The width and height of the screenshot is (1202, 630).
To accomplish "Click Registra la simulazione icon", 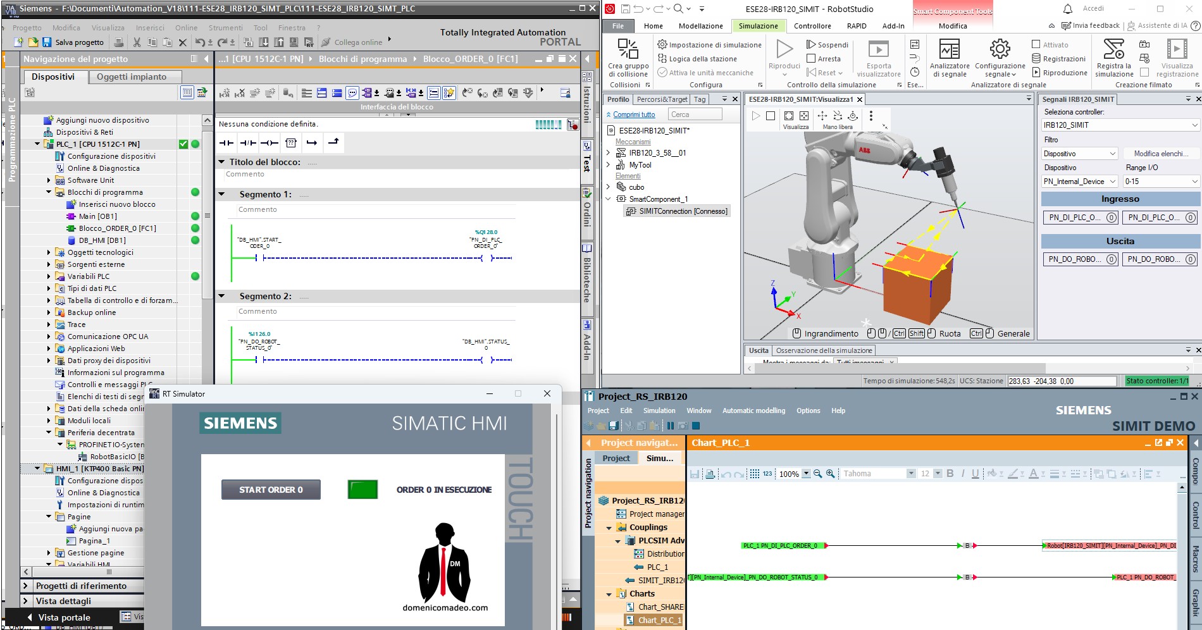I will coord(1113,49).
